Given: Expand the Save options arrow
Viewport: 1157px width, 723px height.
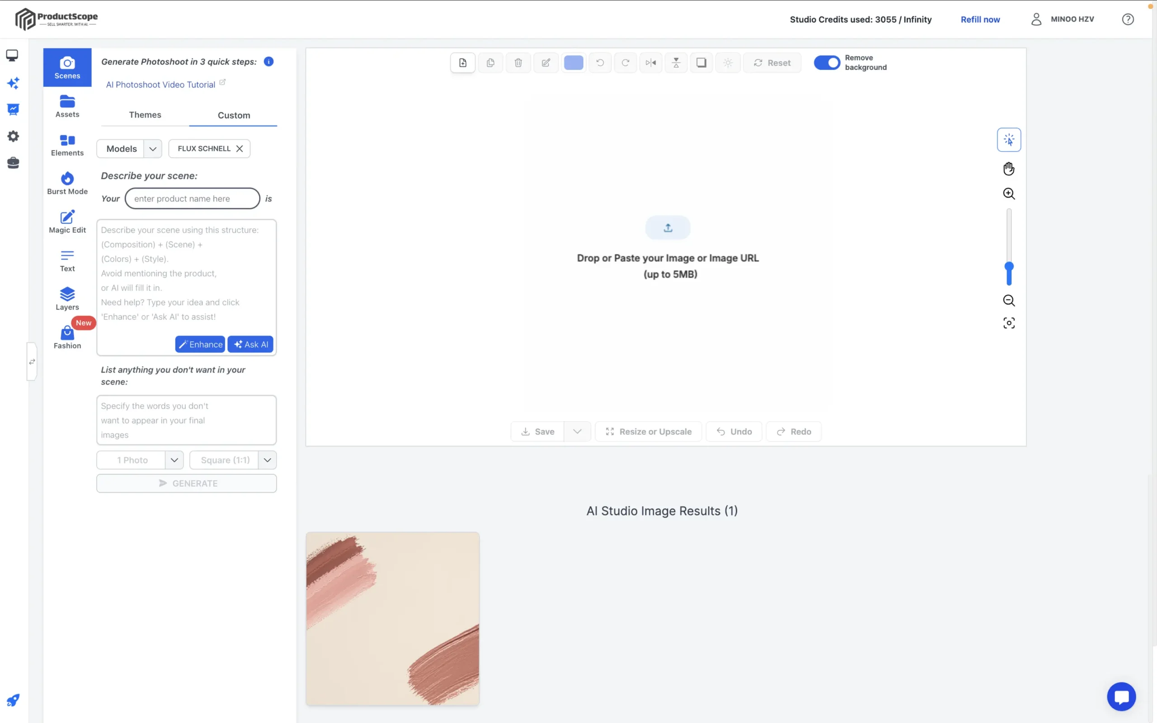Looking at the screenshot, I should click(577, 431).
